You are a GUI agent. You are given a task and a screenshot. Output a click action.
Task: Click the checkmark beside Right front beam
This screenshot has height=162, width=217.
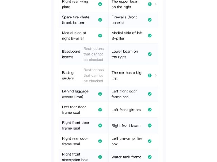click(x=150, y=126)
